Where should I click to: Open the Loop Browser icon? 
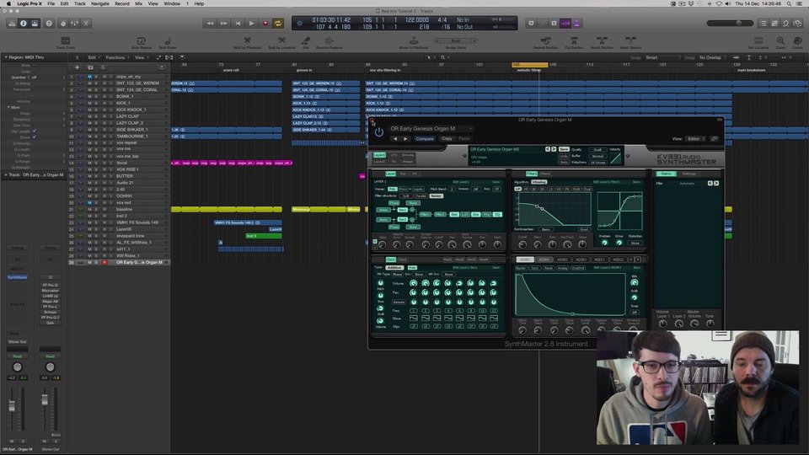pos(785,24)
